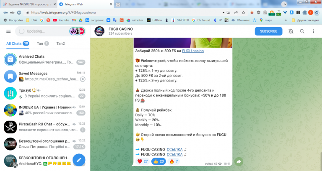Open the rutracker bookmark
322x171 pixels.
[135, 20]
